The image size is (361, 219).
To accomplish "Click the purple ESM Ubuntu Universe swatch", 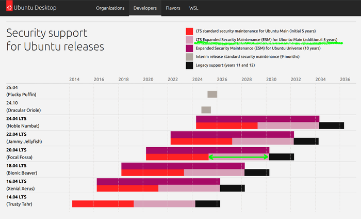I will (189, 48).
